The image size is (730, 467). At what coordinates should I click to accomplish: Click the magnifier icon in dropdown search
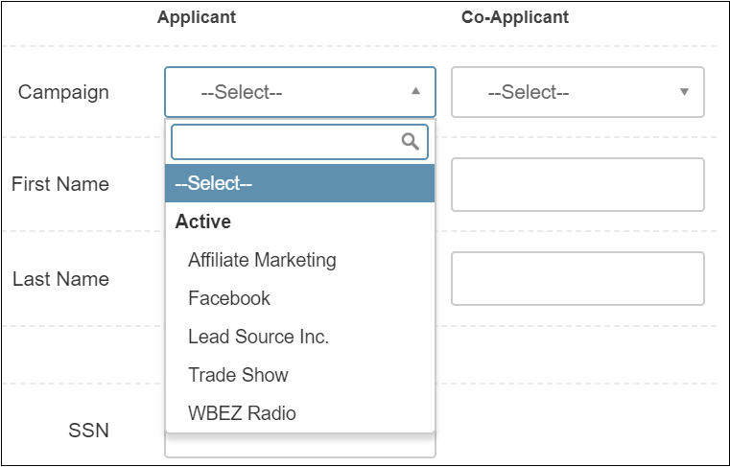click(x=411, y=142)
